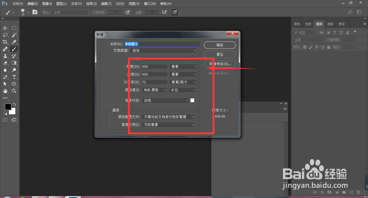Select the Move tool
Image resolution: width=368 pixels, height=198 pixels.
tap(6, 28)
